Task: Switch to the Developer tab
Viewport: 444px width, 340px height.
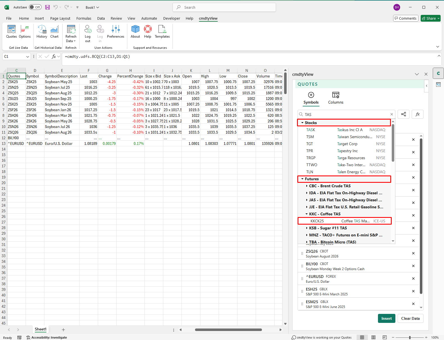Action: pyautogui.click(x=171, y=18)
